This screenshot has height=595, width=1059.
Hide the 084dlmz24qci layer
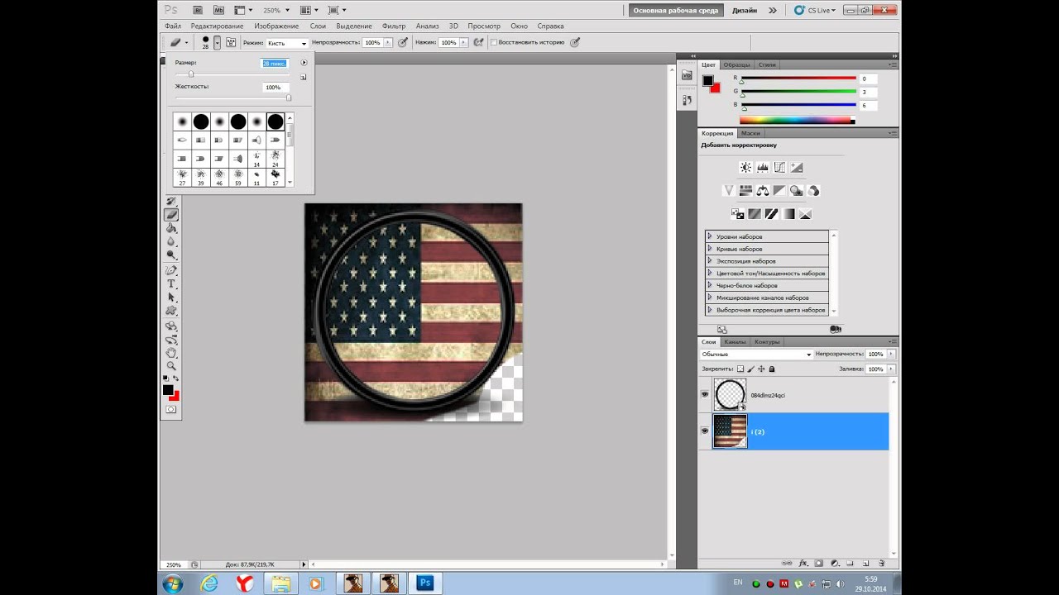705,395
